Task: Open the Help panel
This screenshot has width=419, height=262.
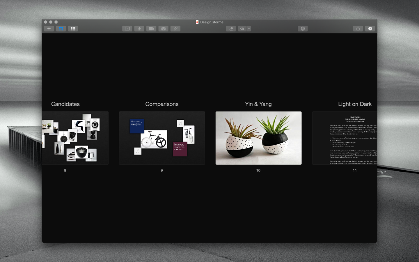Action: [x=370, y=29]
